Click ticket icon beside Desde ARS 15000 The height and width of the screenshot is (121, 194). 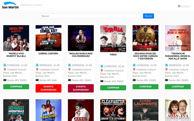[x=134, y=80]
